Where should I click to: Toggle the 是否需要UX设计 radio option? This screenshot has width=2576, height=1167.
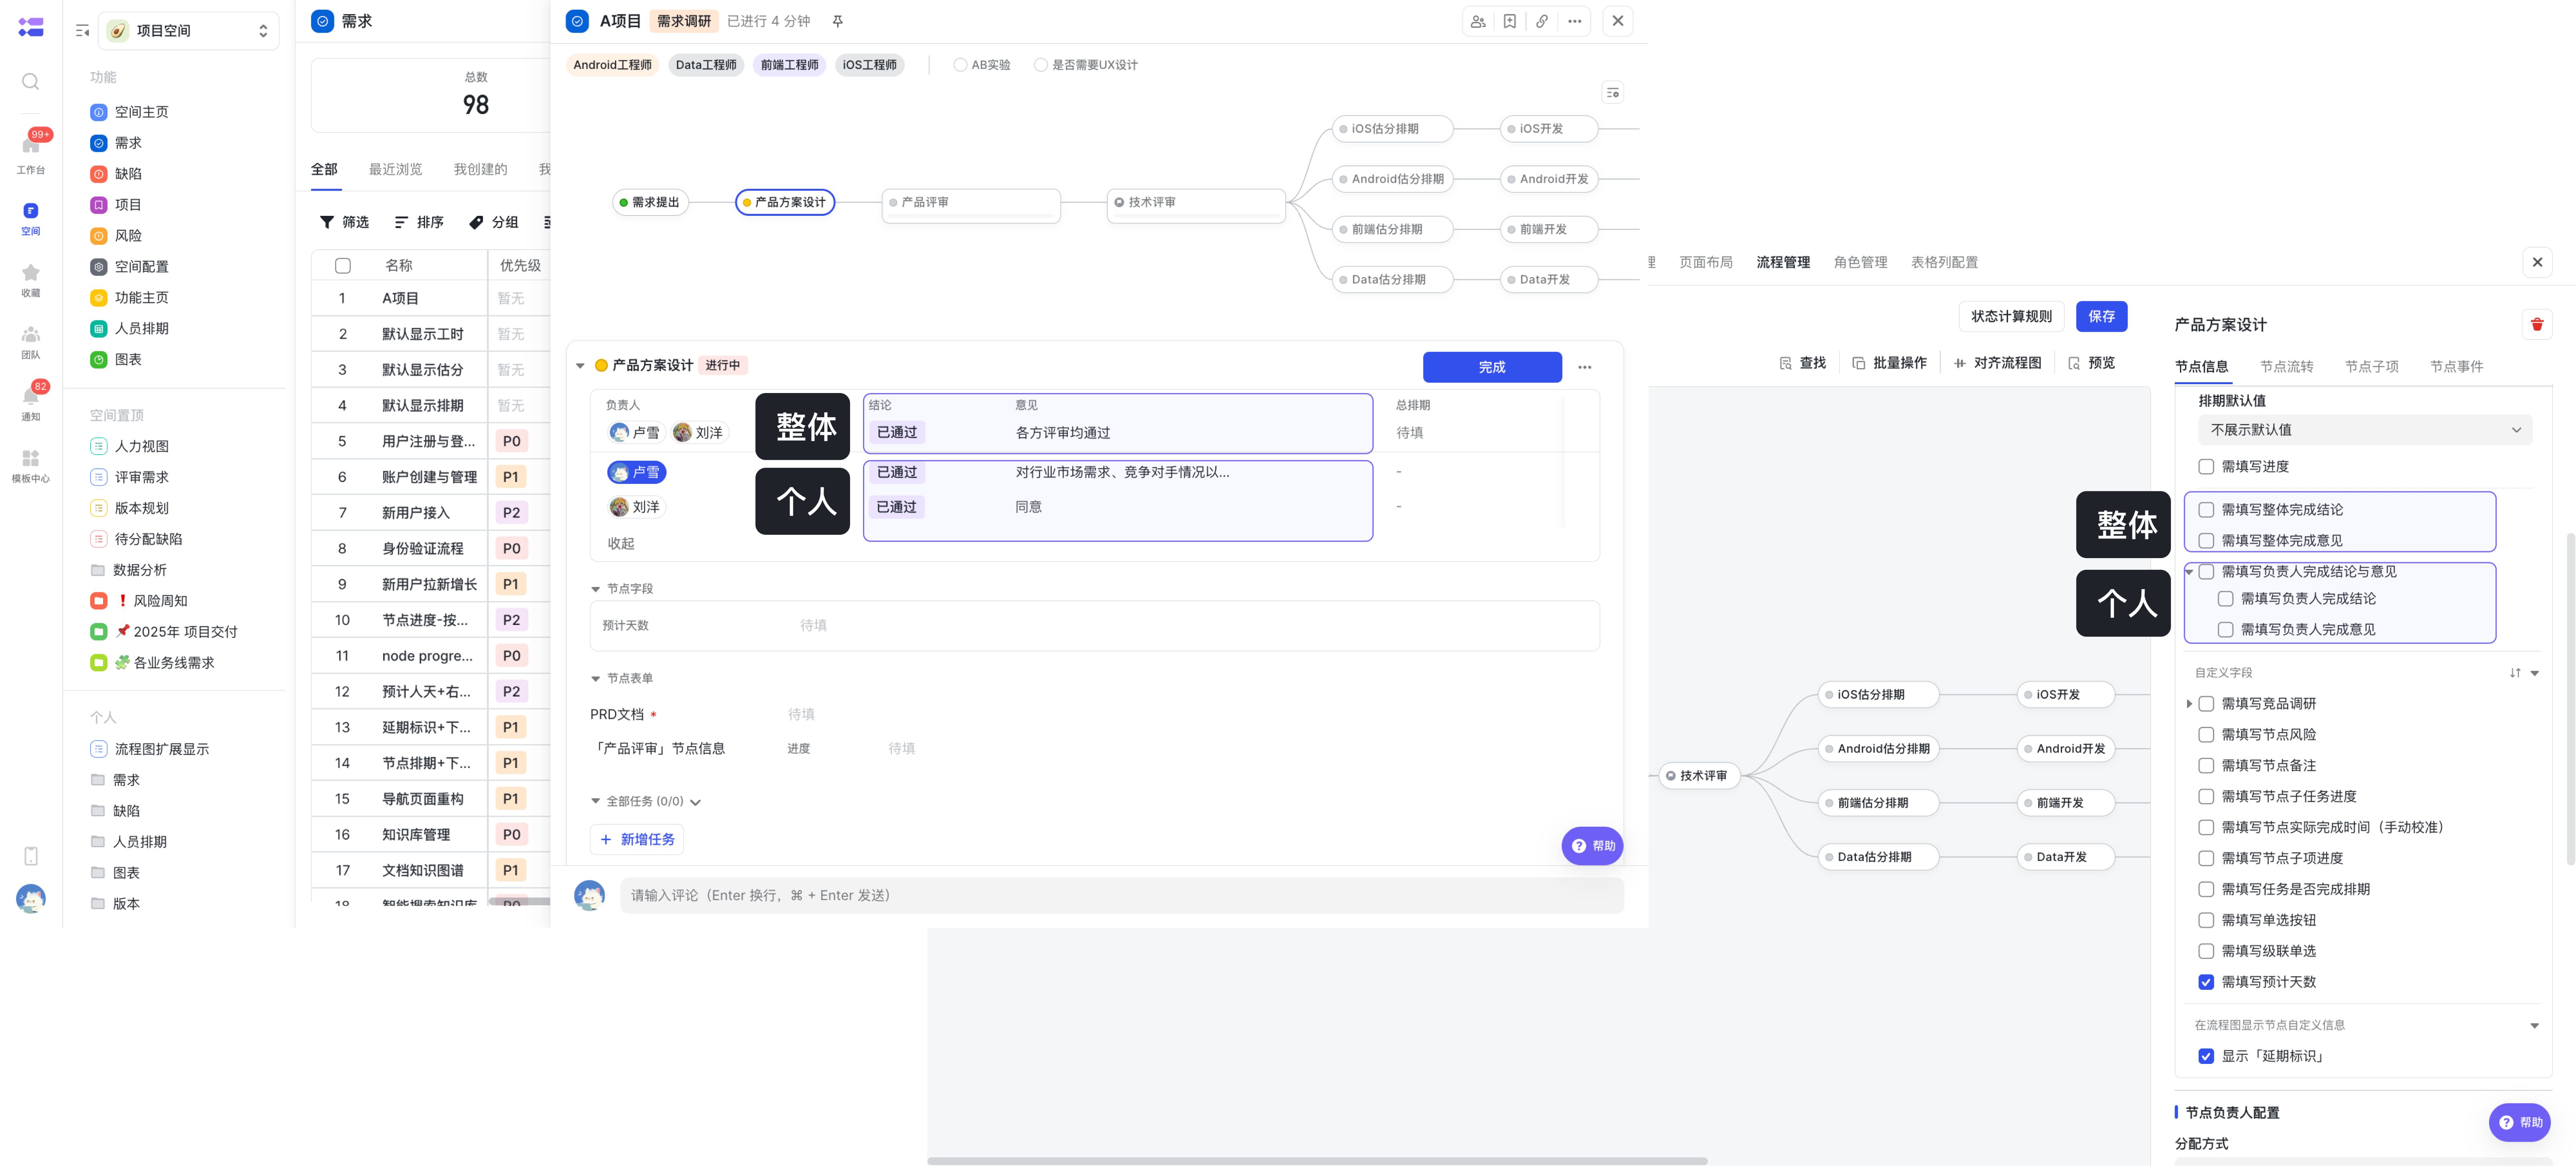[1041, 65]
